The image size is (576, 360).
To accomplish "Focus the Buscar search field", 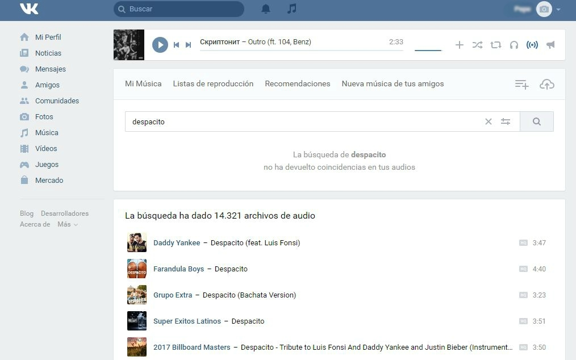I will [178, 9].
